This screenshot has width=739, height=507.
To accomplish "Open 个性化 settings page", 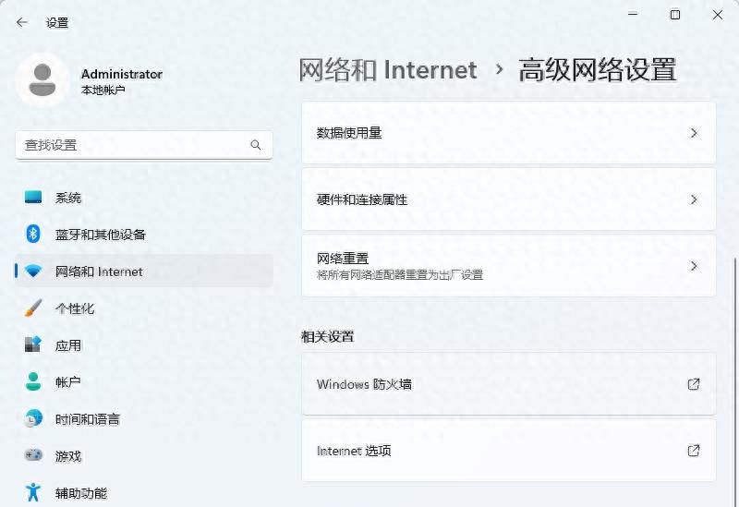I will click(x=144, y=308).
